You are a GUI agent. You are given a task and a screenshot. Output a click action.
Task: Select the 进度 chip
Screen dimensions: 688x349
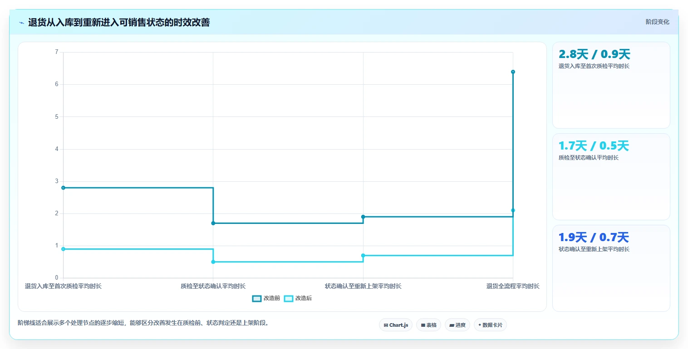(x=457, y=325)
